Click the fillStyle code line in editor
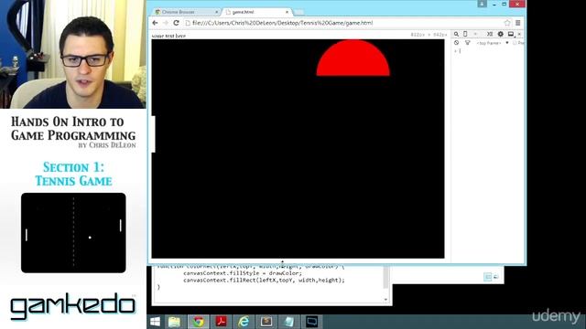Image resolution: width=586 pixels, height=329 pixels. click(243, 273)
